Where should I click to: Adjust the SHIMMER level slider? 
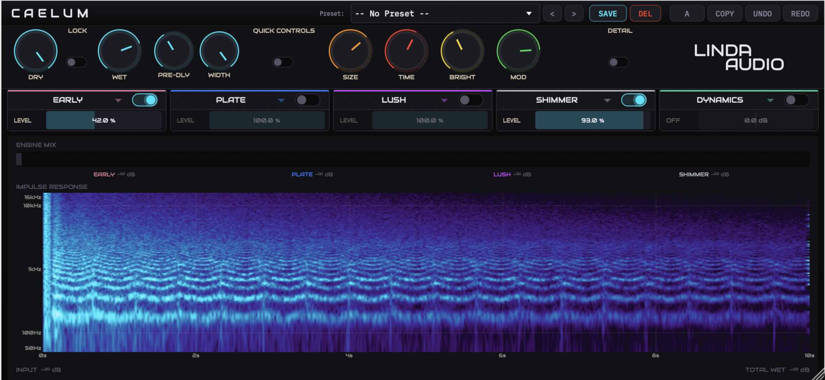click(593, 120)
